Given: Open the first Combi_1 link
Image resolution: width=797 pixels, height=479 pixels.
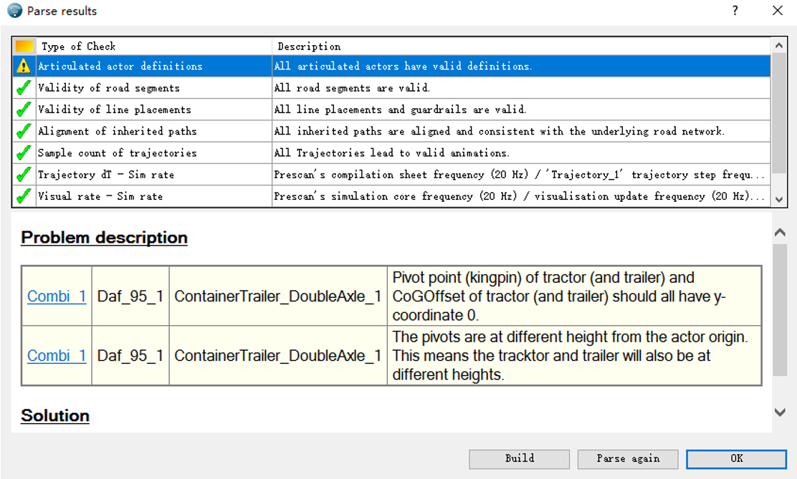Looking at the screenshot, I should point(56,296).
